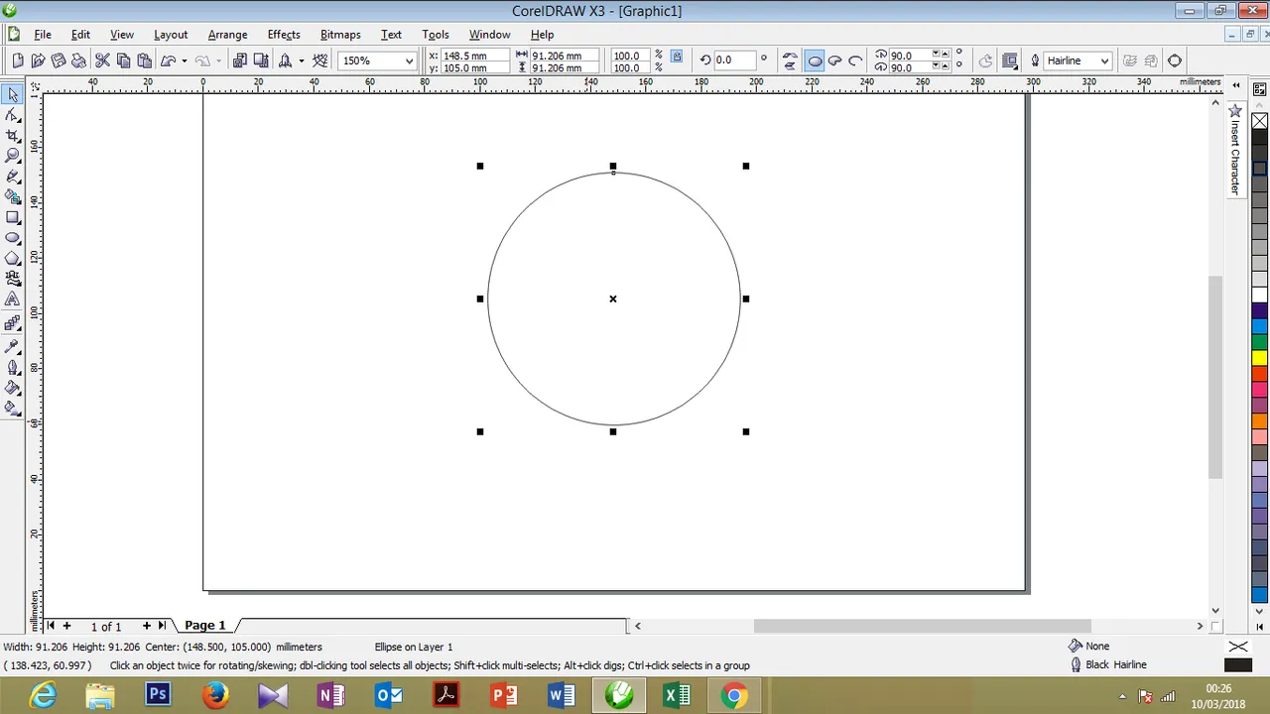Image resolution: width=1270 pixels, height=714 pixels.
Task: Click the object width field
Action: pos(565,56)
